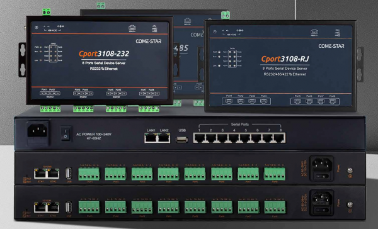
Task: Click Port4 green terminal block, middle rack unit
Action: (168, 174)
